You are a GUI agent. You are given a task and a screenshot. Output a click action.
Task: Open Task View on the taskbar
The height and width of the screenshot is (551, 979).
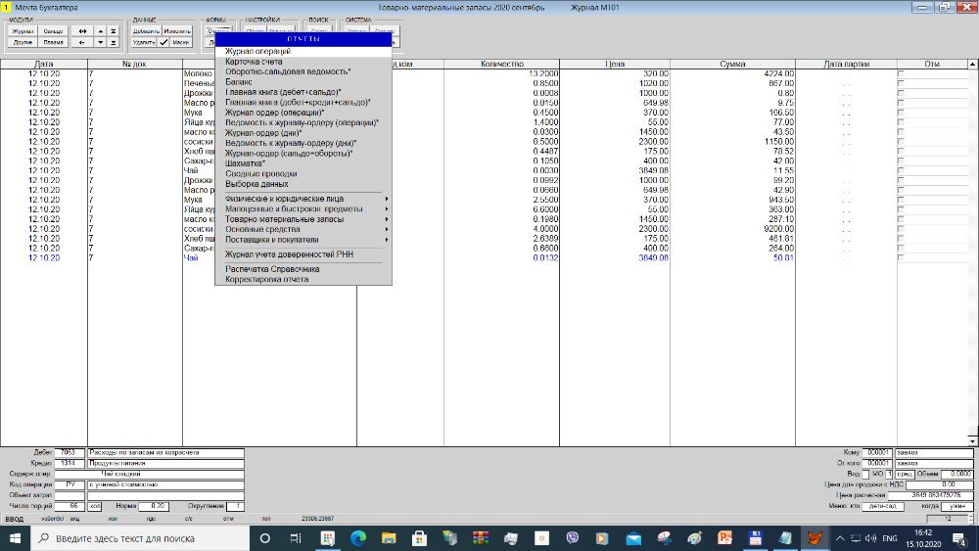tap(296, 538)
